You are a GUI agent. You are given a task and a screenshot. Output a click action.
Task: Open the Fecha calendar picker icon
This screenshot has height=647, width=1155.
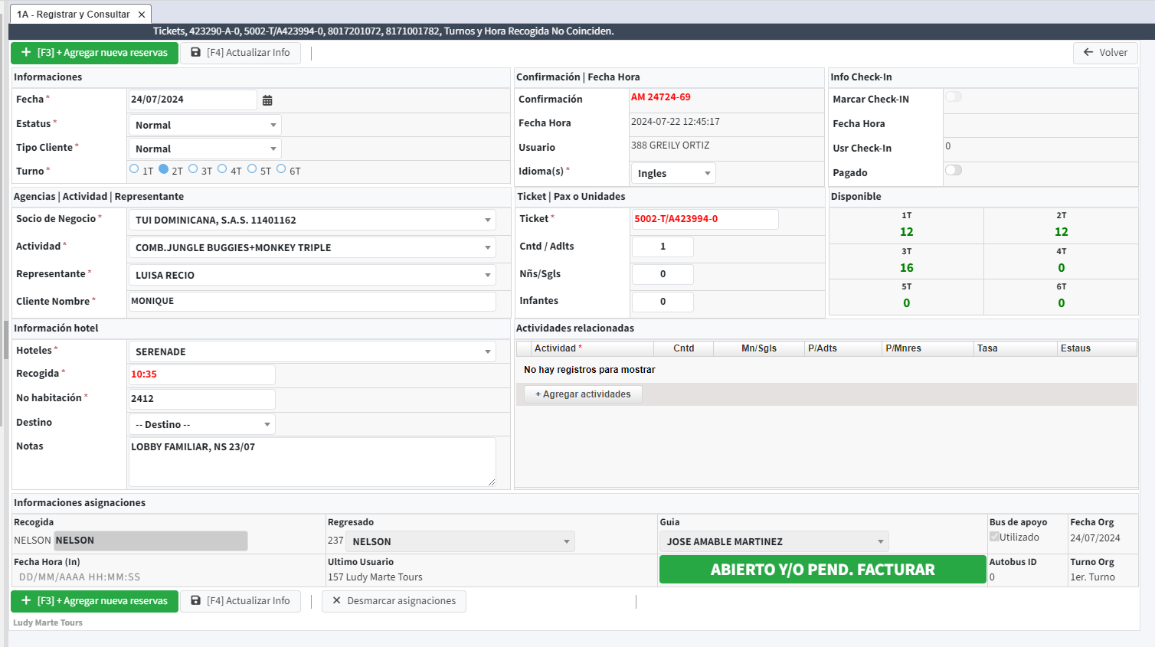267,100
